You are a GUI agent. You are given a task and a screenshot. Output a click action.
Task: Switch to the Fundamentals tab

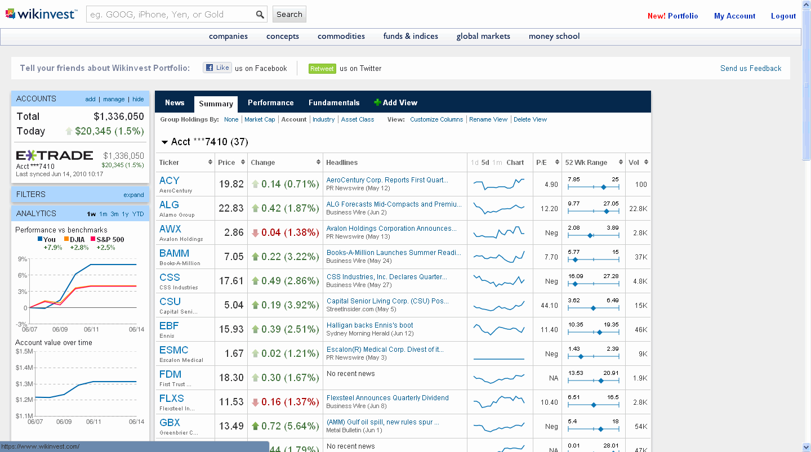pyautogui.click(x=334, y=102)
